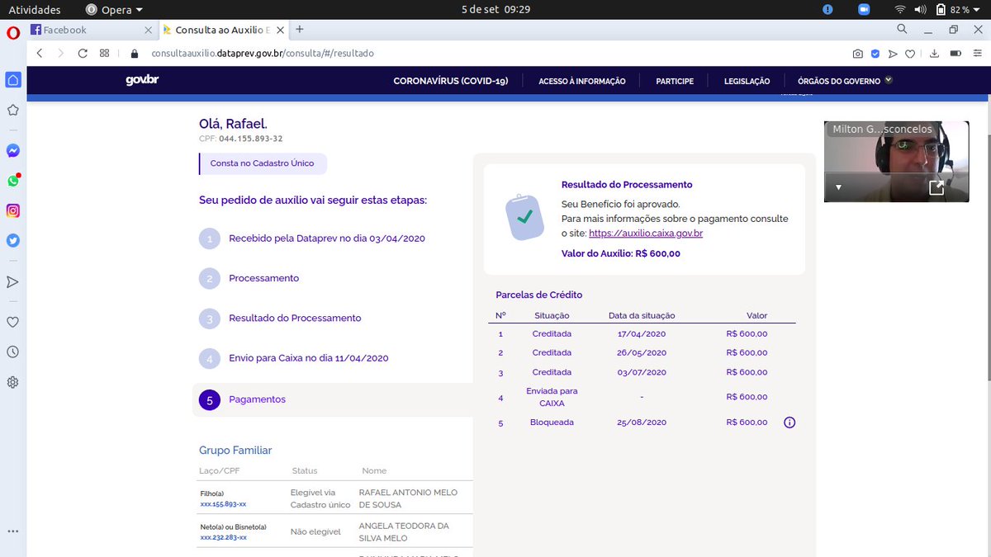Click the heart icon in the sidebar
The height and width of the screenshot is (557, 991).
click(x=13, y=322)
